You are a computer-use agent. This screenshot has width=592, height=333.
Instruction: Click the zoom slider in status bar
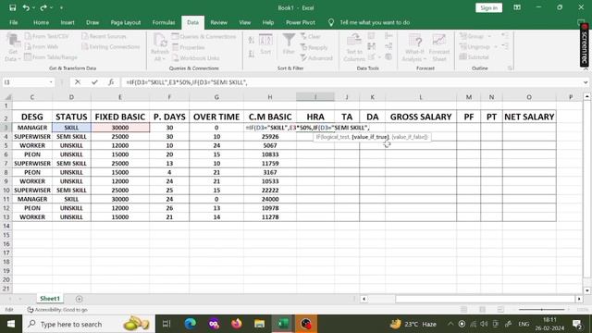tap(541, 310)
